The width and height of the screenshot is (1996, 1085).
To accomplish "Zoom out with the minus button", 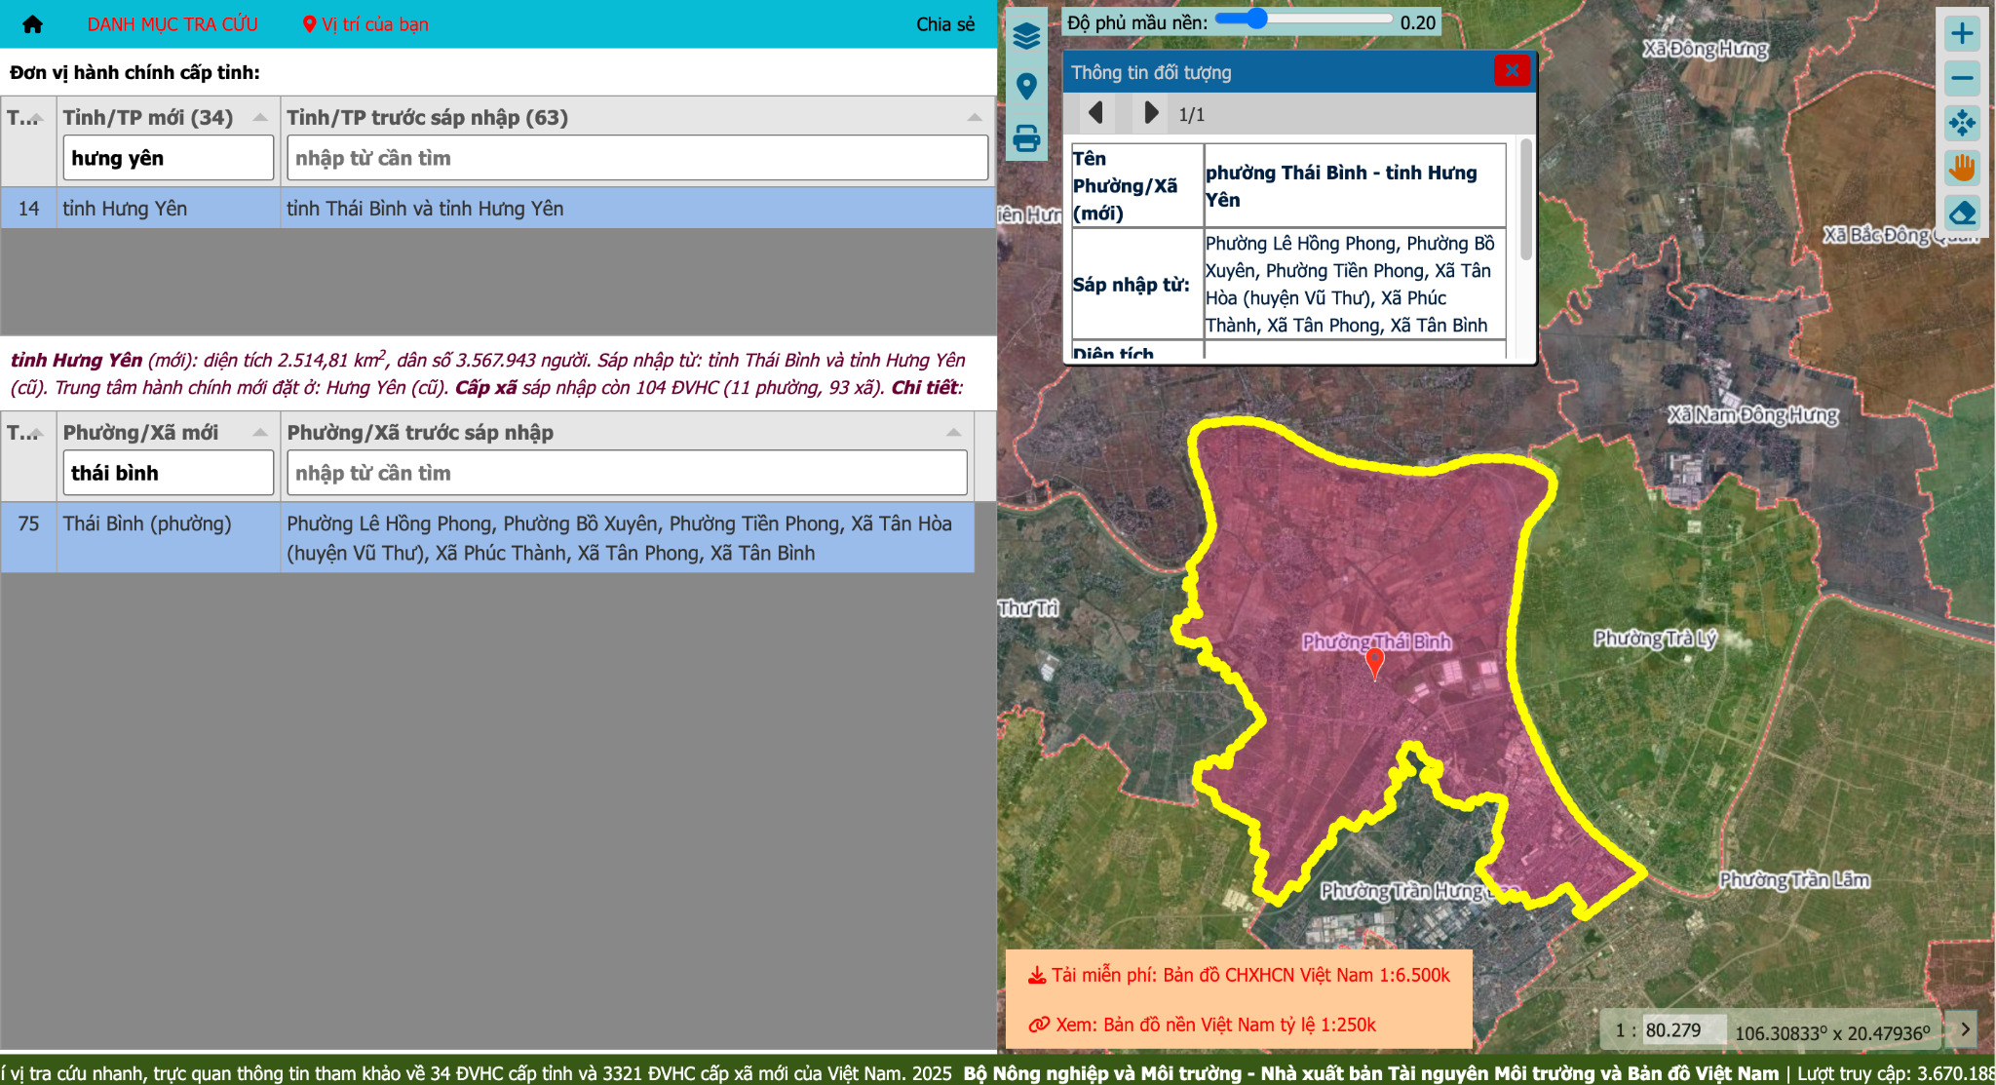I will point(1962,78).
